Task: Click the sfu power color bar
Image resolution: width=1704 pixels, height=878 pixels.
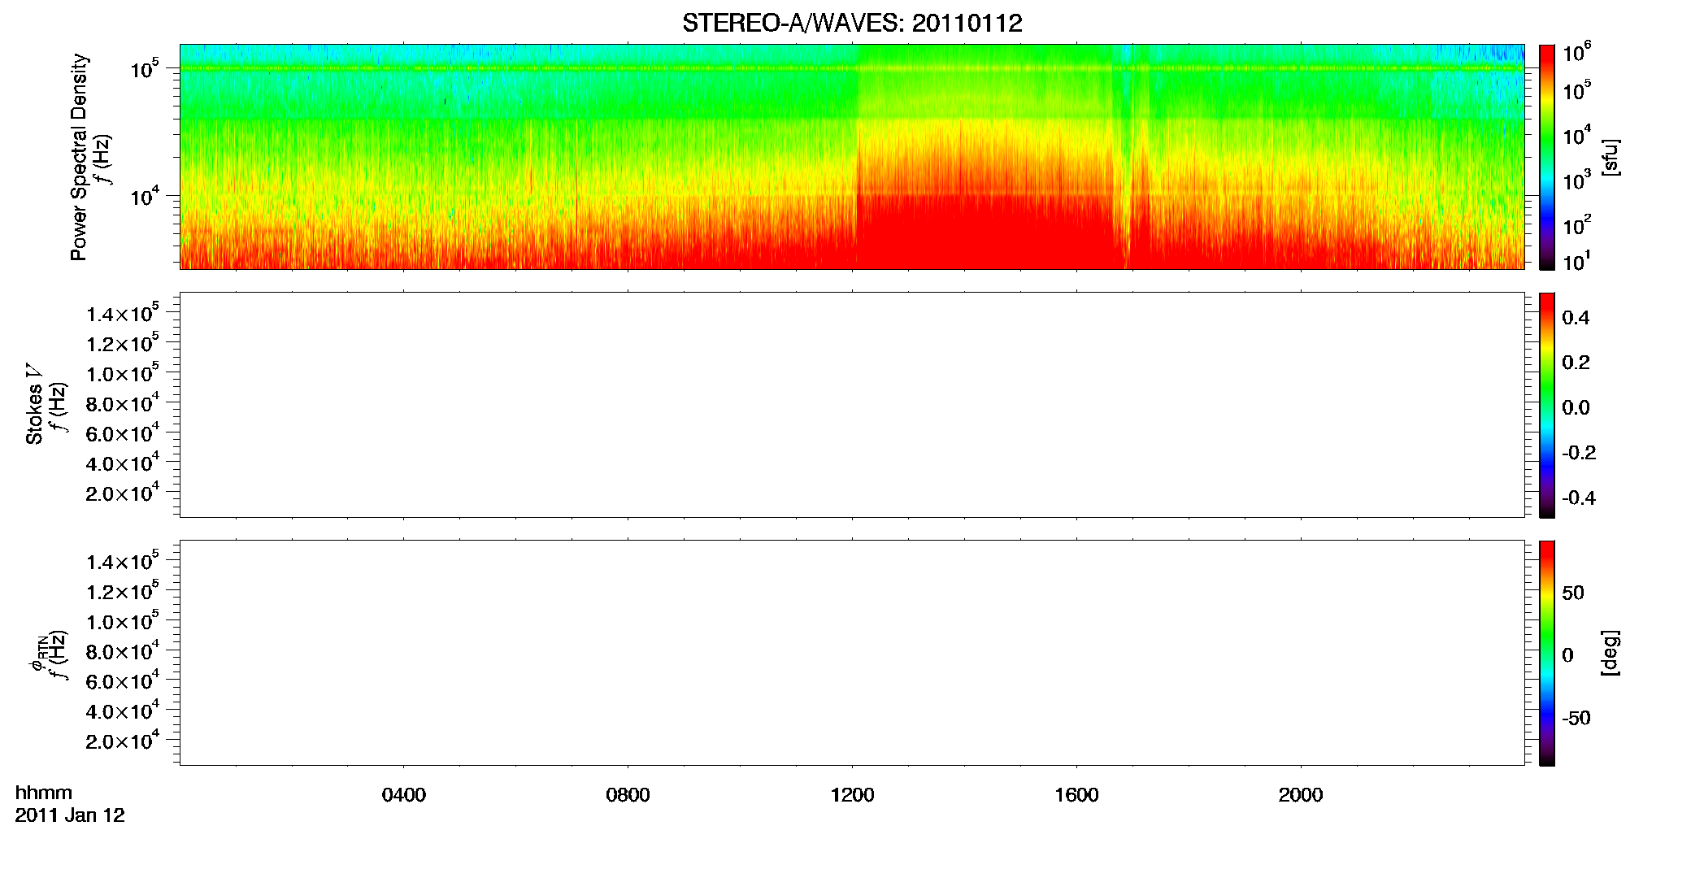Action: click(1547, 157)
